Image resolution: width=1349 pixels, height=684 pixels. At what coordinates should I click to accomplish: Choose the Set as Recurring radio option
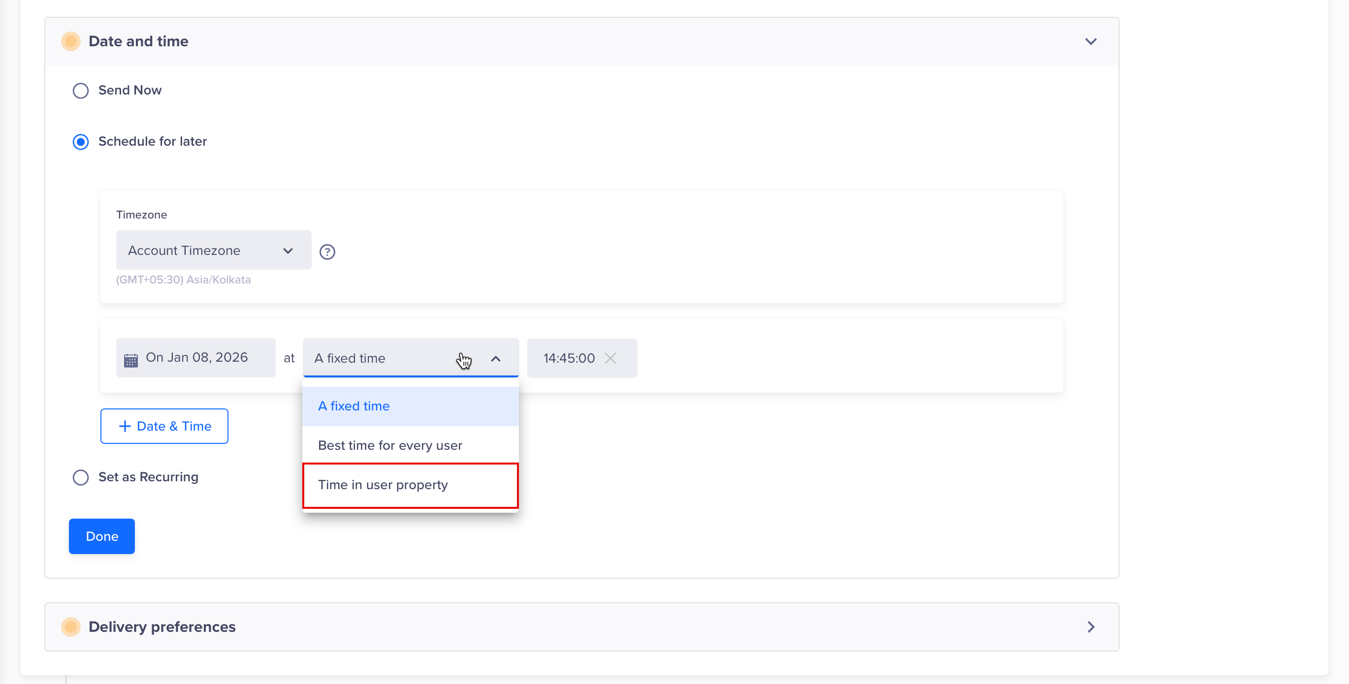[81, 477]
